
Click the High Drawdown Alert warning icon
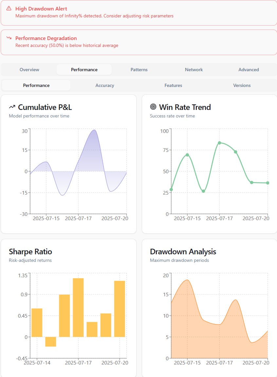(x=9, y=9)
